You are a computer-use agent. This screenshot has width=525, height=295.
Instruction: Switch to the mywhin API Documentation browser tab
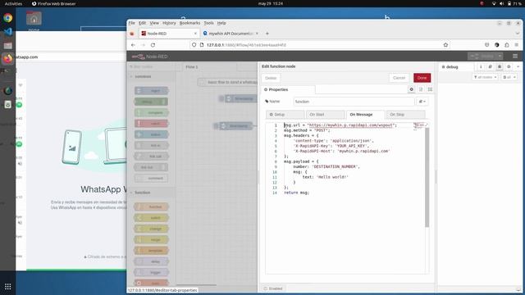point(231,34)
